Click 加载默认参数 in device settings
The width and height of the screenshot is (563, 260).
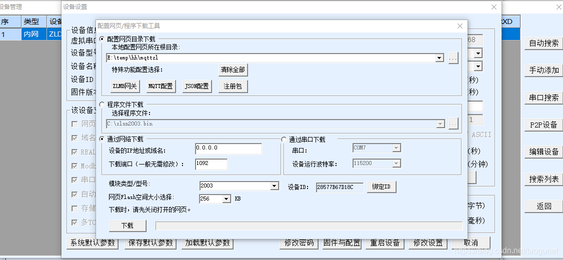point(207,243)
